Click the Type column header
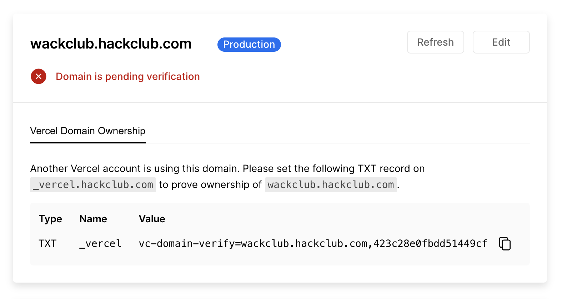The image size is (562, 299). click(x=50, y=219)
